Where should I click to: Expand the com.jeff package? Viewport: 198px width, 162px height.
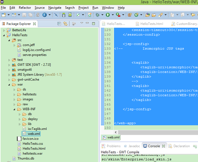(x=14, y=45)
